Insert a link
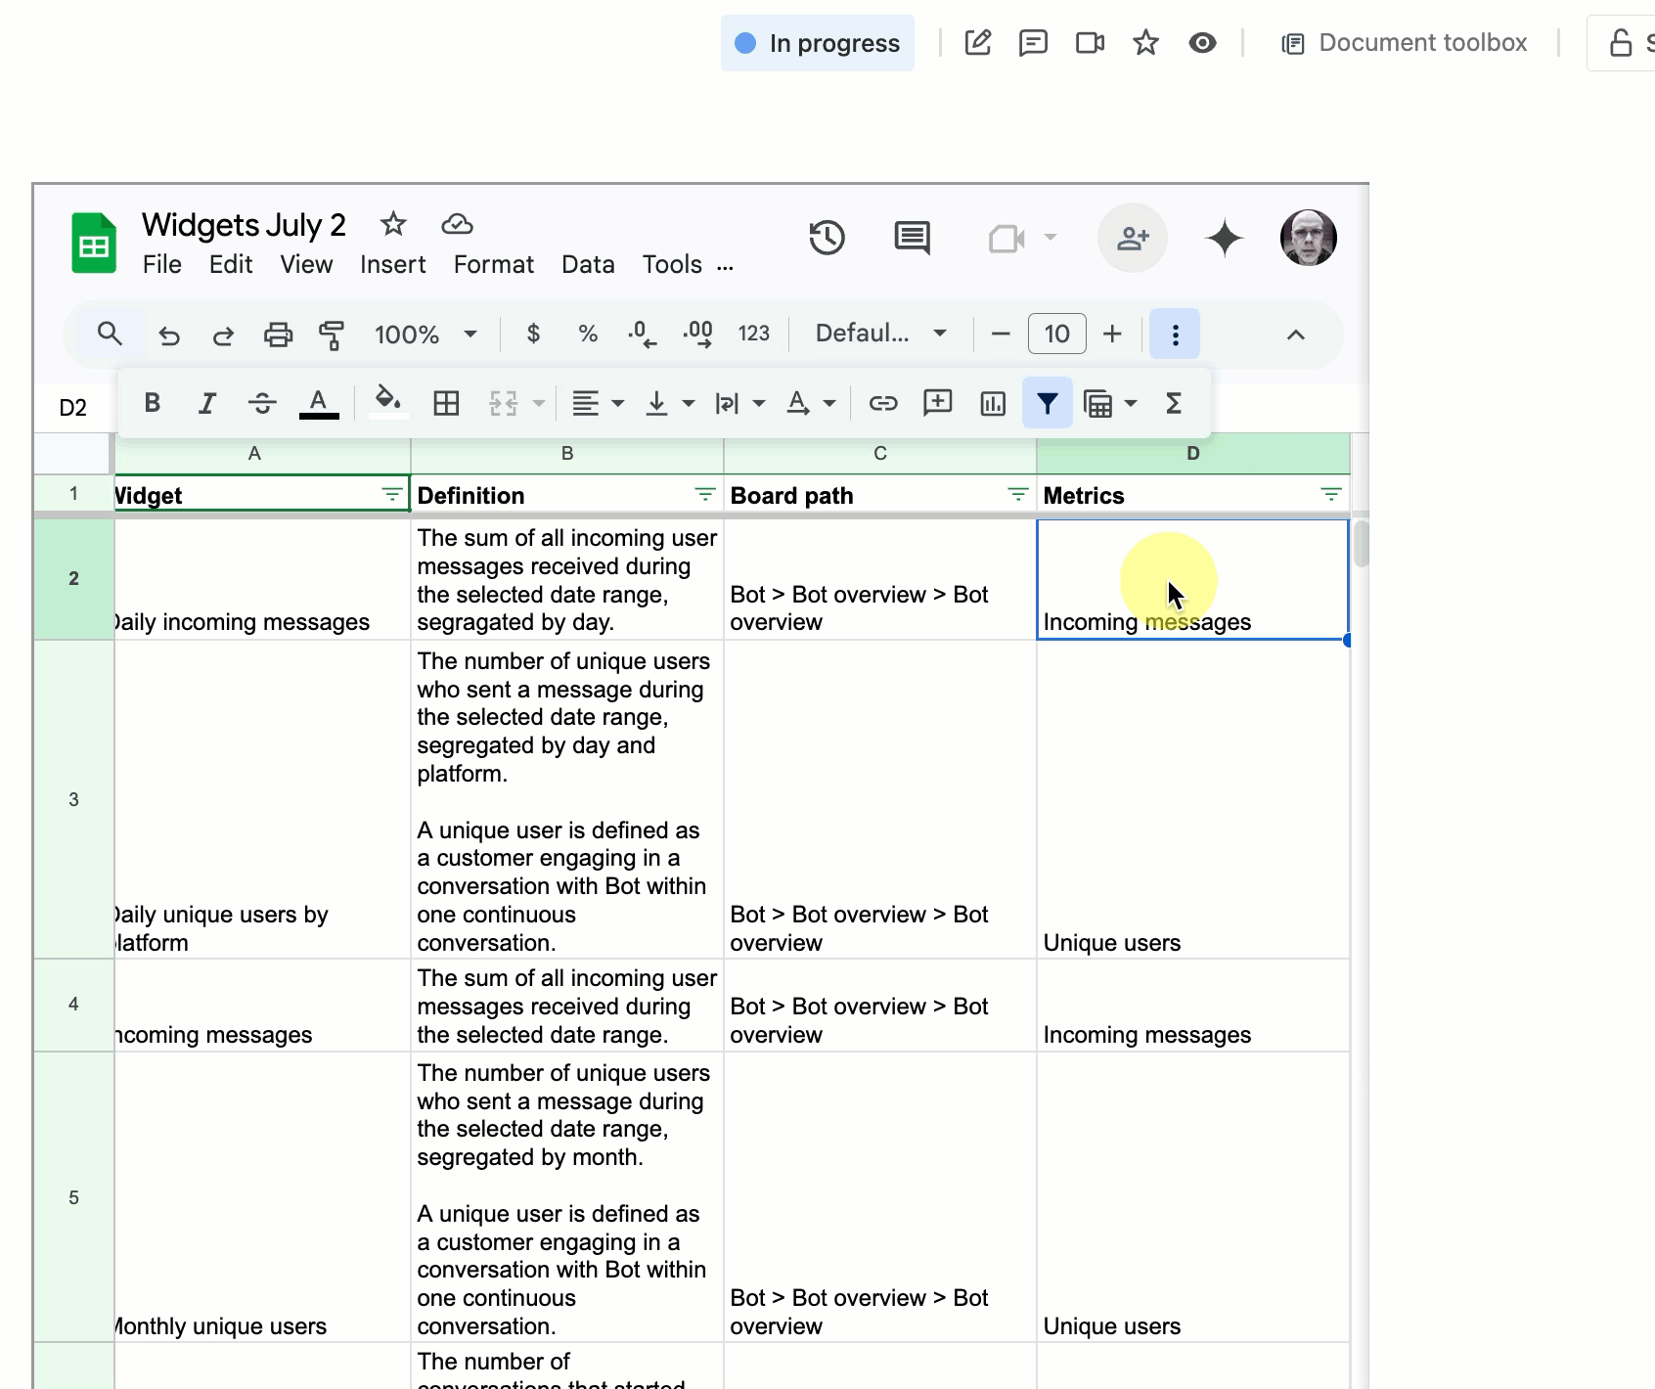This screenshot has height=1389, width=1655. pos(882,402)
